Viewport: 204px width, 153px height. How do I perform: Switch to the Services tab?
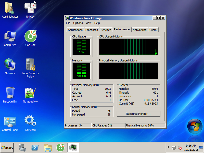pos(106,30)
